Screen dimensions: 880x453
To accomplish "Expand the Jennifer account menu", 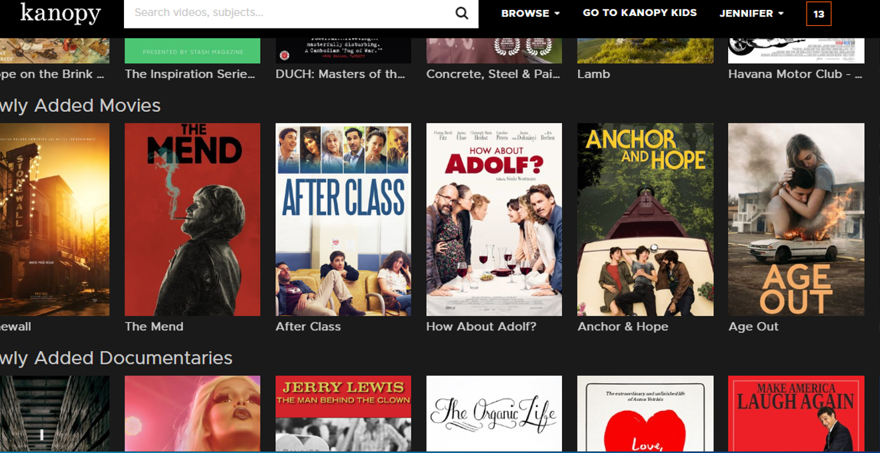I will 751,13.
